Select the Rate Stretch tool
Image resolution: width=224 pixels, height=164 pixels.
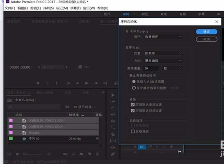pos(113,121)
